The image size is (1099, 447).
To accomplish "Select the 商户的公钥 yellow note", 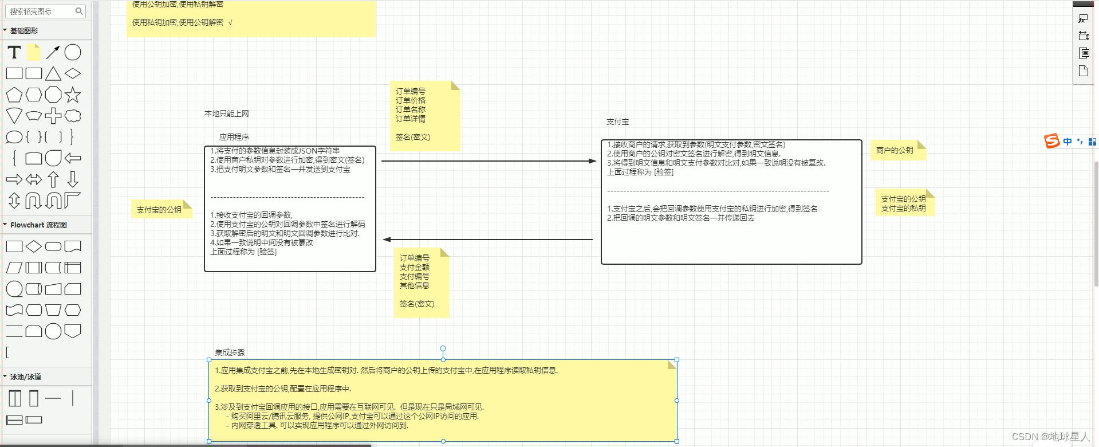I will pyautogui.click(x=898, y=150).
